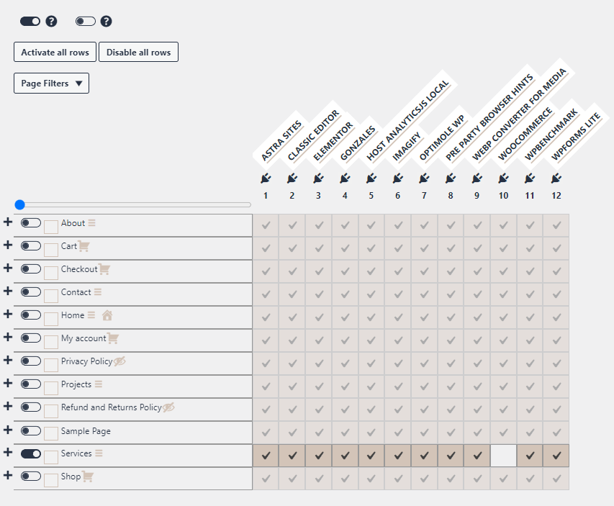Enable the About row toggle
The height and width of the screenshot is (506, 614).
tap(31, 223)
